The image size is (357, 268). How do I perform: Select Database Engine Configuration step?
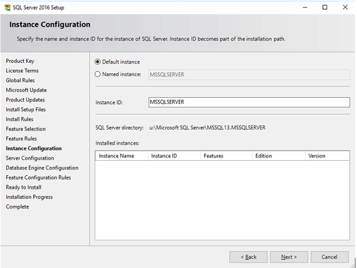pos(42,168)
